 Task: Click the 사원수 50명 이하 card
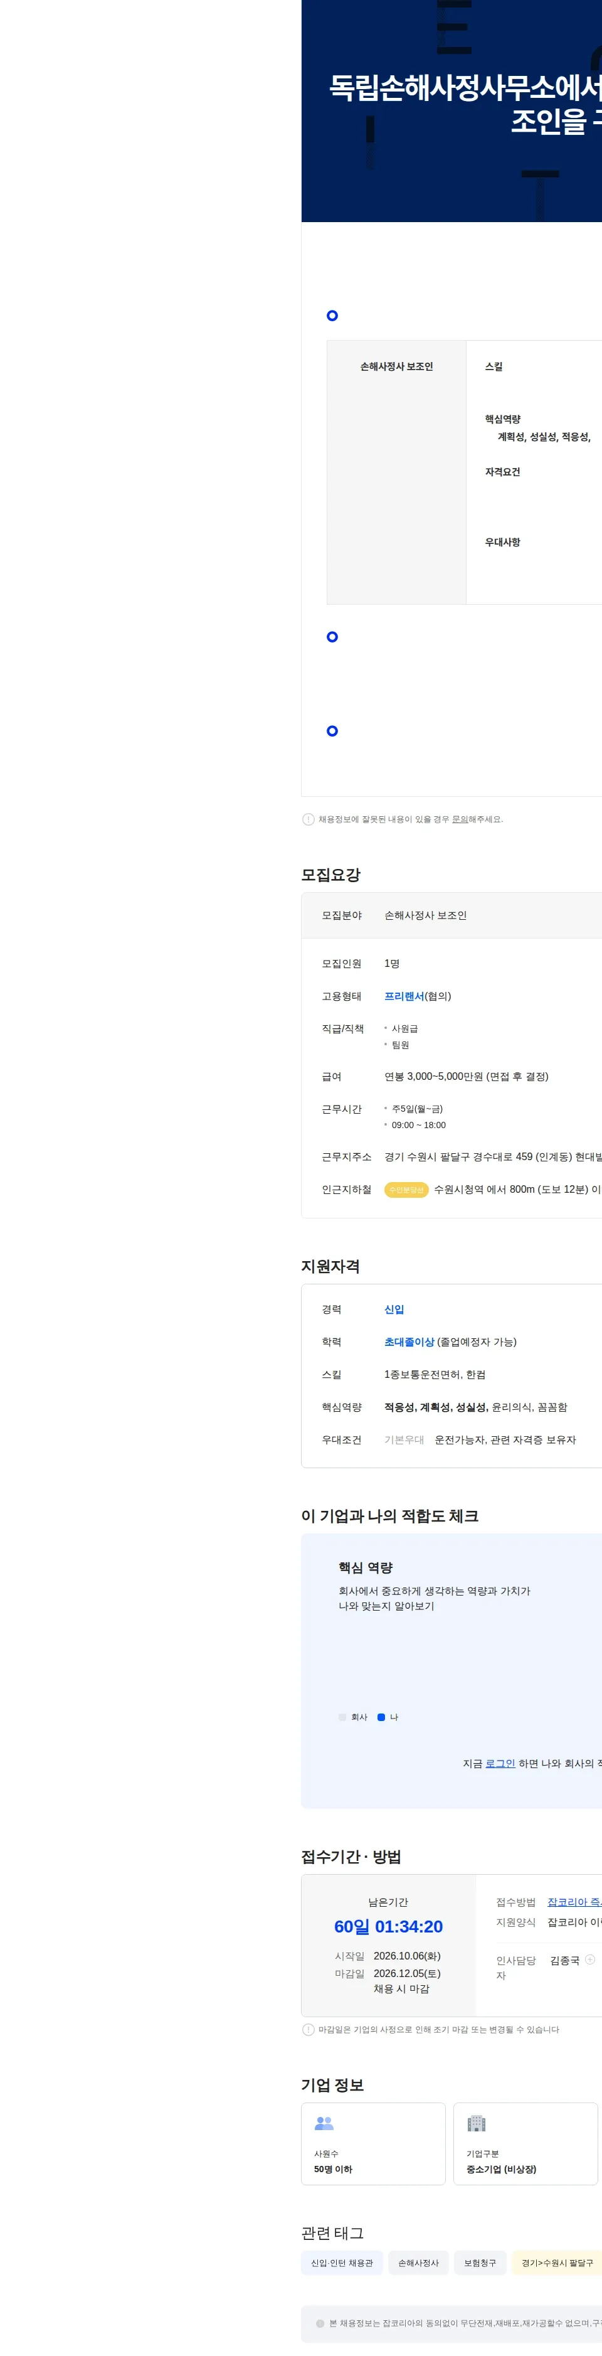(x=374, y=2144)
